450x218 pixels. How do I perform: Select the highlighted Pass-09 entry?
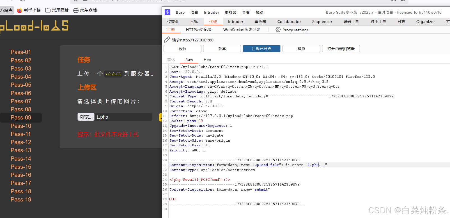21,118
